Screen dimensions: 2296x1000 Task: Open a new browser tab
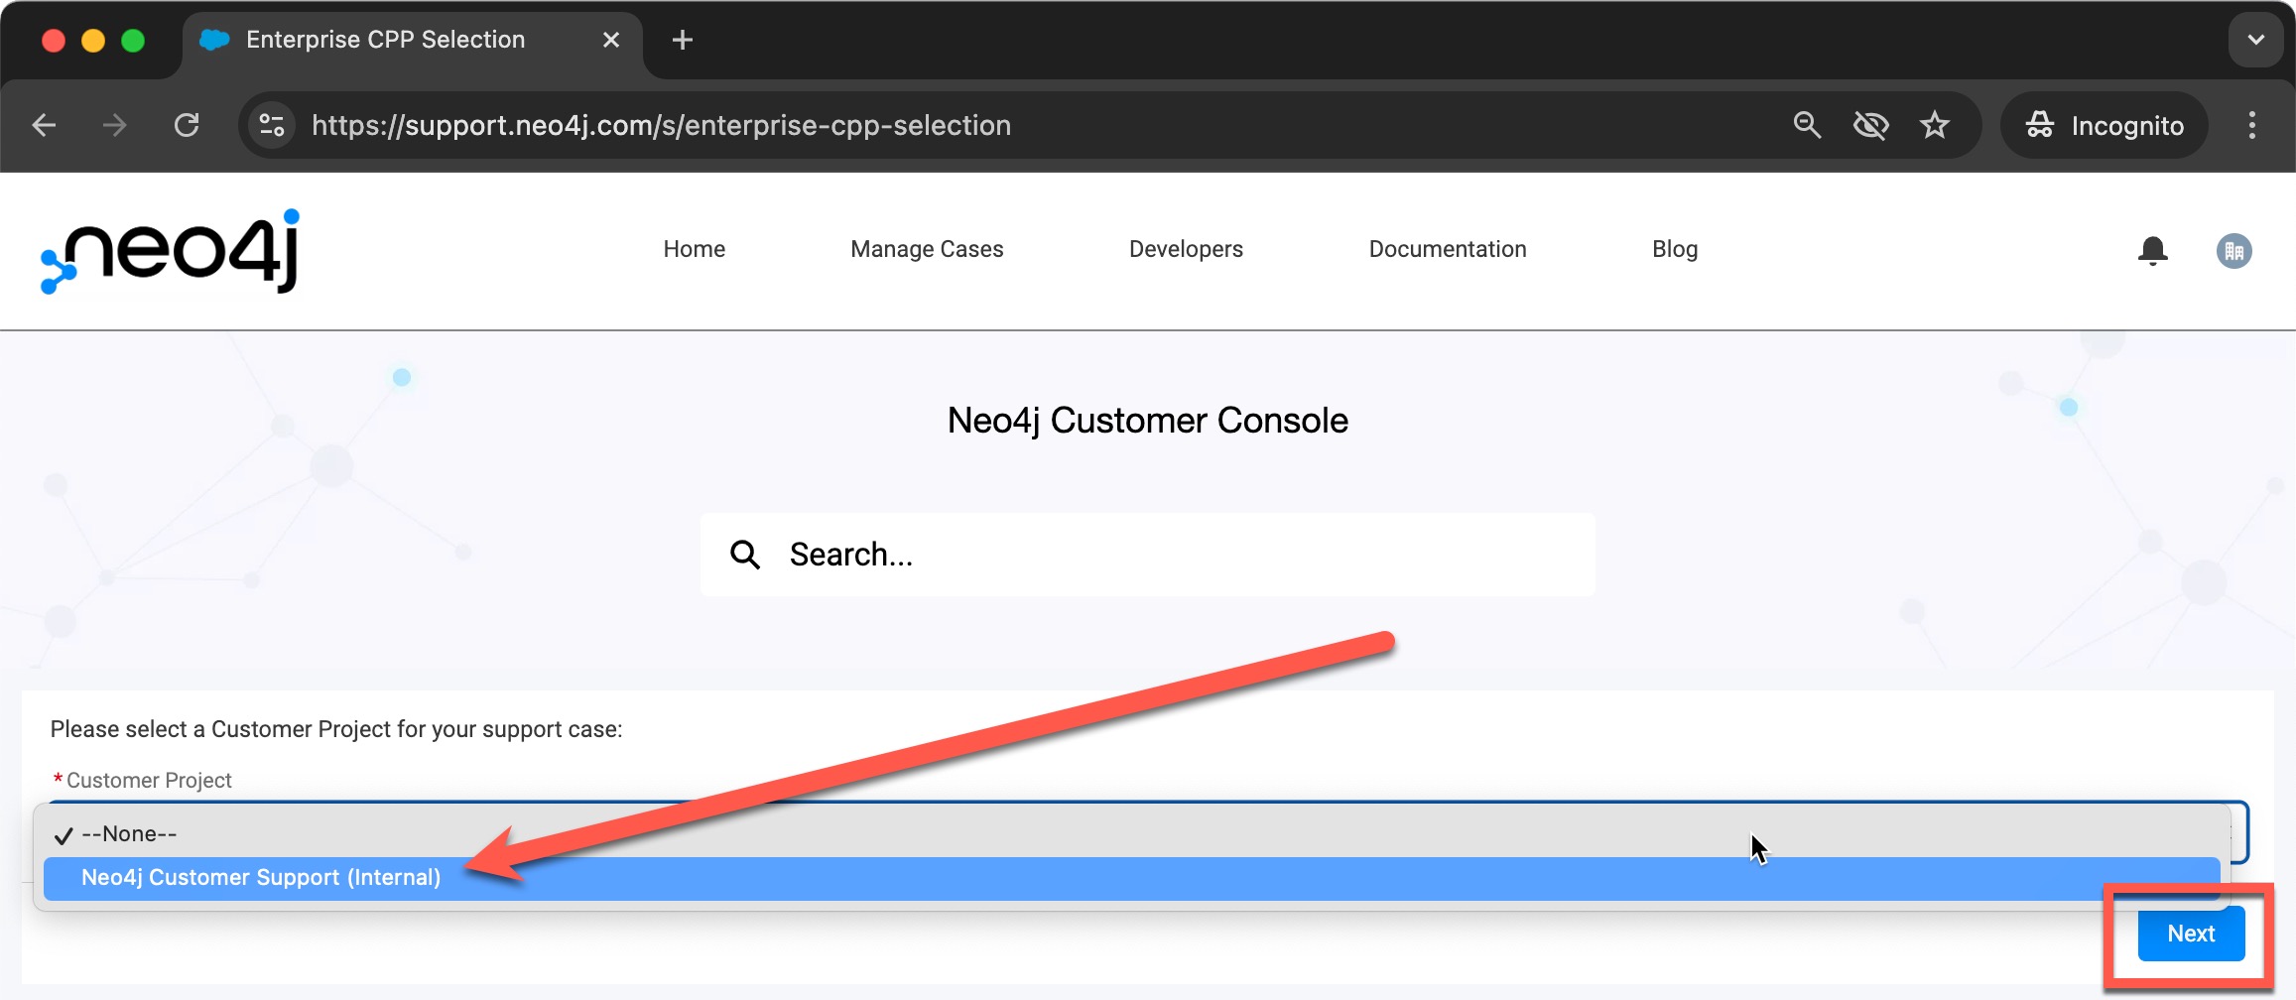(x=682, y=40)
